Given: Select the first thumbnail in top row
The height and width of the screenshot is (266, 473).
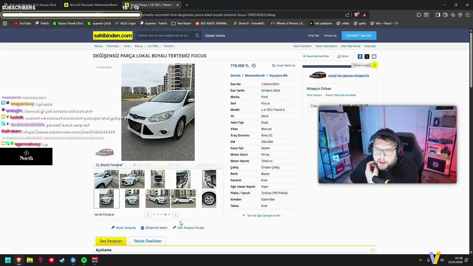Looking at the screenshot, I should [x=106, y=179].
